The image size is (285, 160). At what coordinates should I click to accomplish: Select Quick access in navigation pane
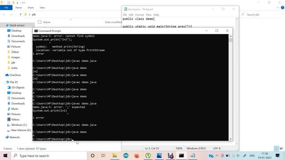tap(17, 25)
